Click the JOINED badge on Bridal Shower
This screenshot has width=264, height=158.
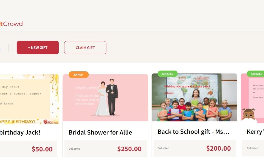[78, 75]
